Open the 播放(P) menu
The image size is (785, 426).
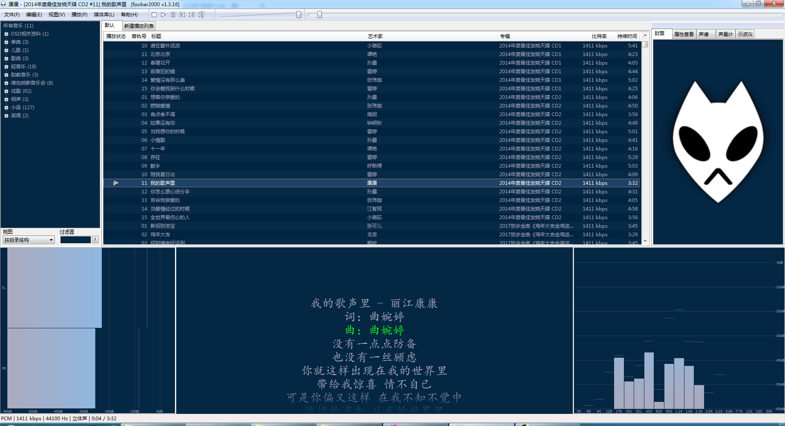(x=79, y=15)
